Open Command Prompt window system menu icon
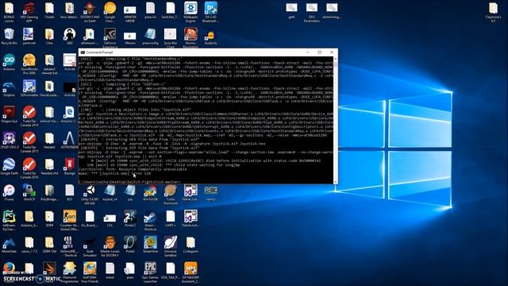 click(x=83, y=52)
